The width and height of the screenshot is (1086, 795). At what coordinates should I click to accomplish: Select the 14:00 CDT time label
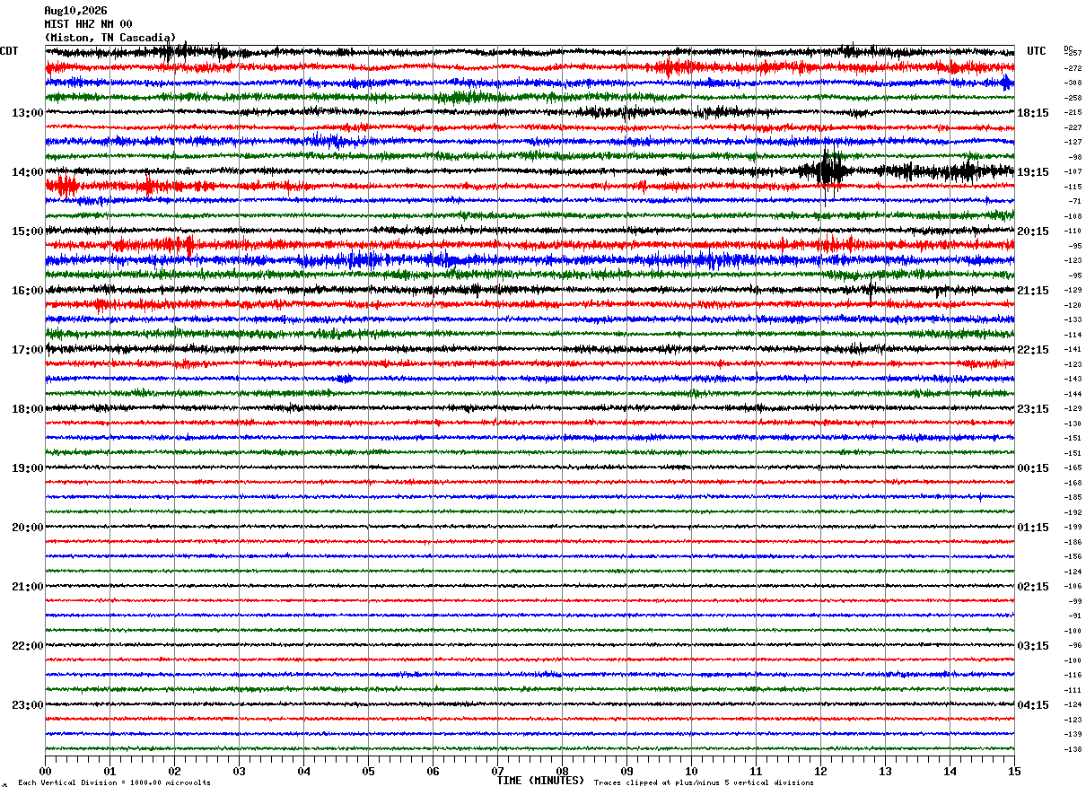tap(27, 172)
